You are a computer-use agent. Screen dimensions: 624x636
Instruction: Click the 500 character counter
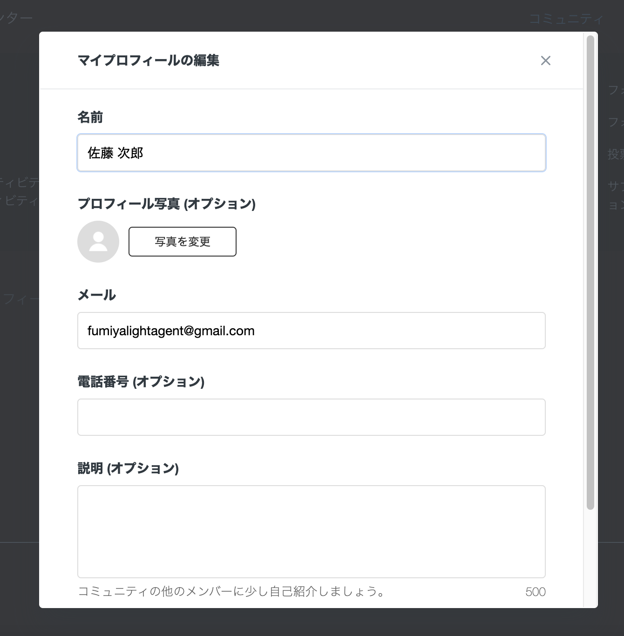tap(536, 592)
